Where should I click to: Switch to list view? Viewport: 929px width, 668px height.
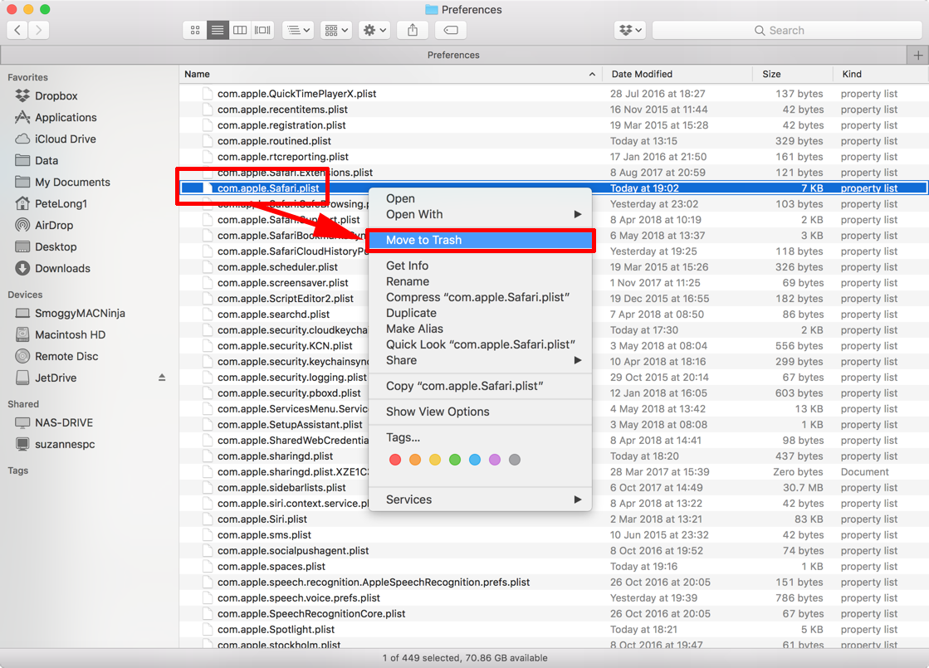[218, 30]
